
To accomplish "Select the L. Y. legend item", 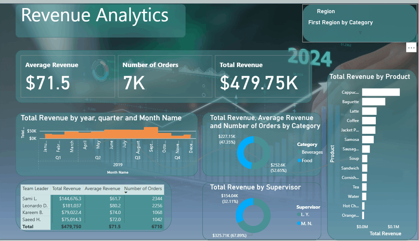I will click(x=303, y=214).
